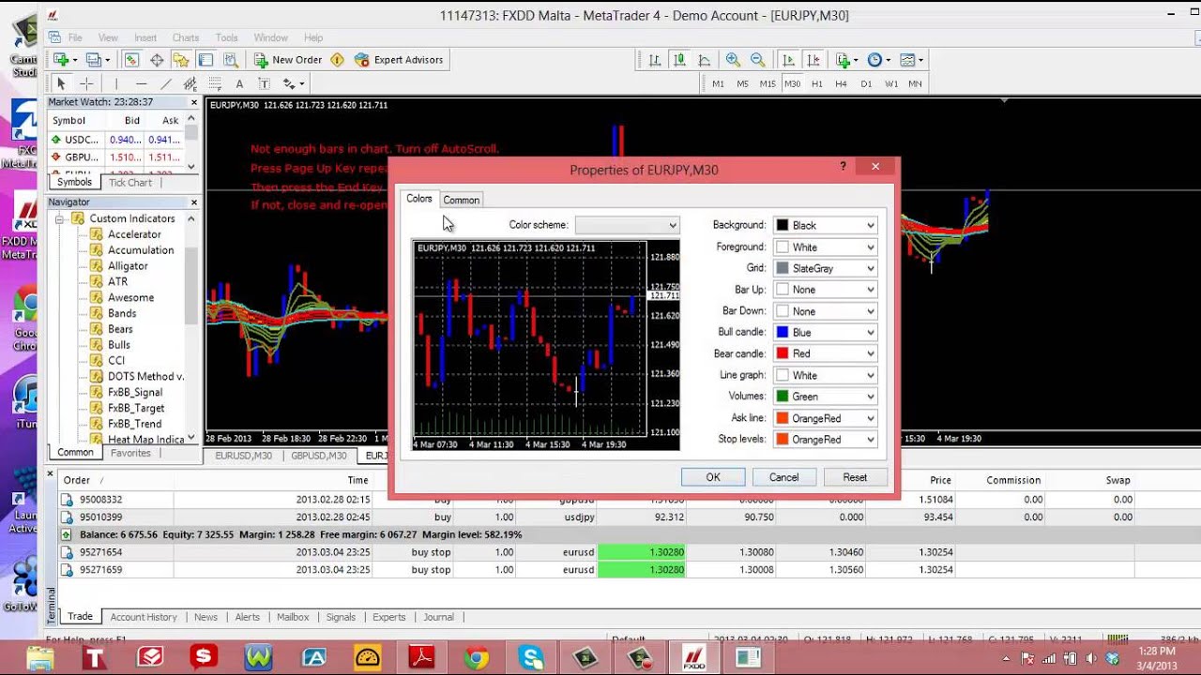The height and width of the screenshot is (675, 1201).
Task: Click the yellow diamond MetaEditor icon
Action: (337, 60)
